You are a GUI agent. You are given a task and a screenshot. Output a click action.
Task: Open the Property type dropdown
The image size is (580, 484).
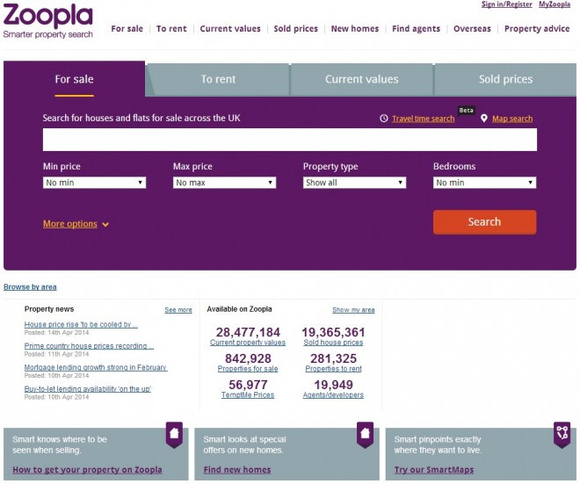click(x=354, y=183)
